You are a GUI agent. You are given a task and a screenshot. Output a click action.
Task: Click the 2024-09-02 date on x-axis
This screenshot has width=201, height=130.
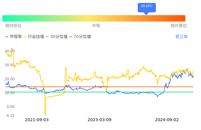167,120
